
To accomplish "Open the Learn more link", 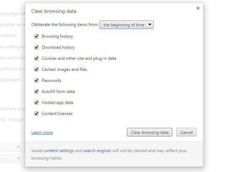I will click(x=42, y=132).
